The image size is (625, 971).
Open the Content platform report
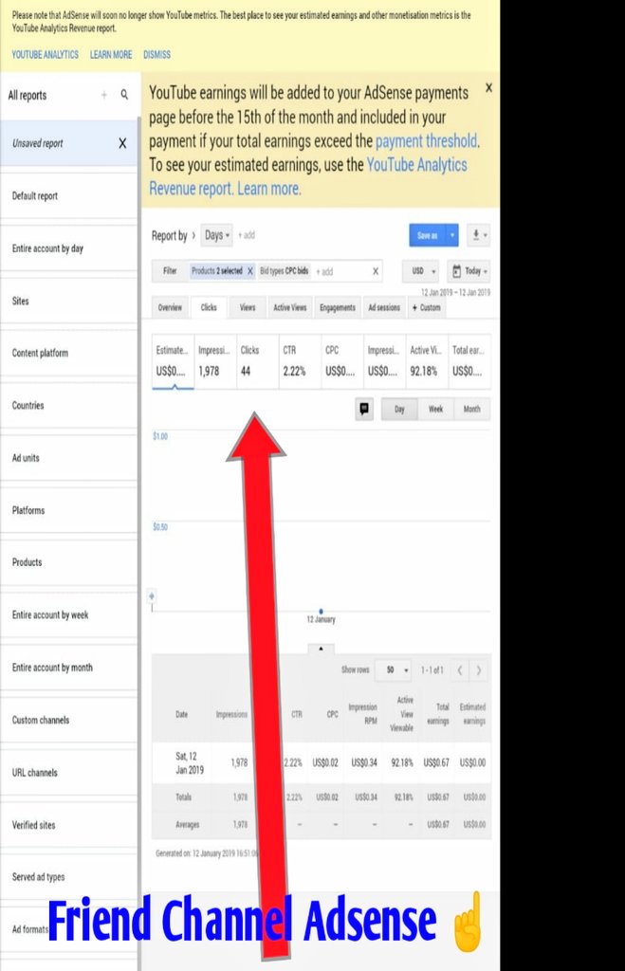click(x=68, y=353)
